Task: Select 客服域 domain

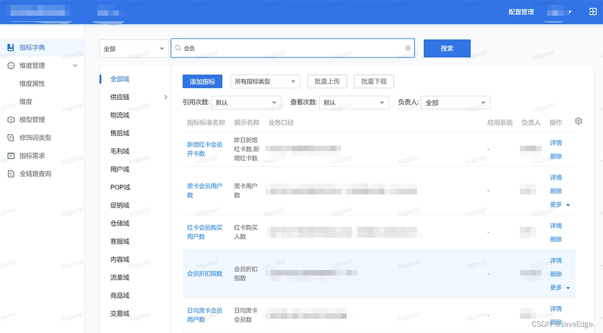Action: coord(120,242)
